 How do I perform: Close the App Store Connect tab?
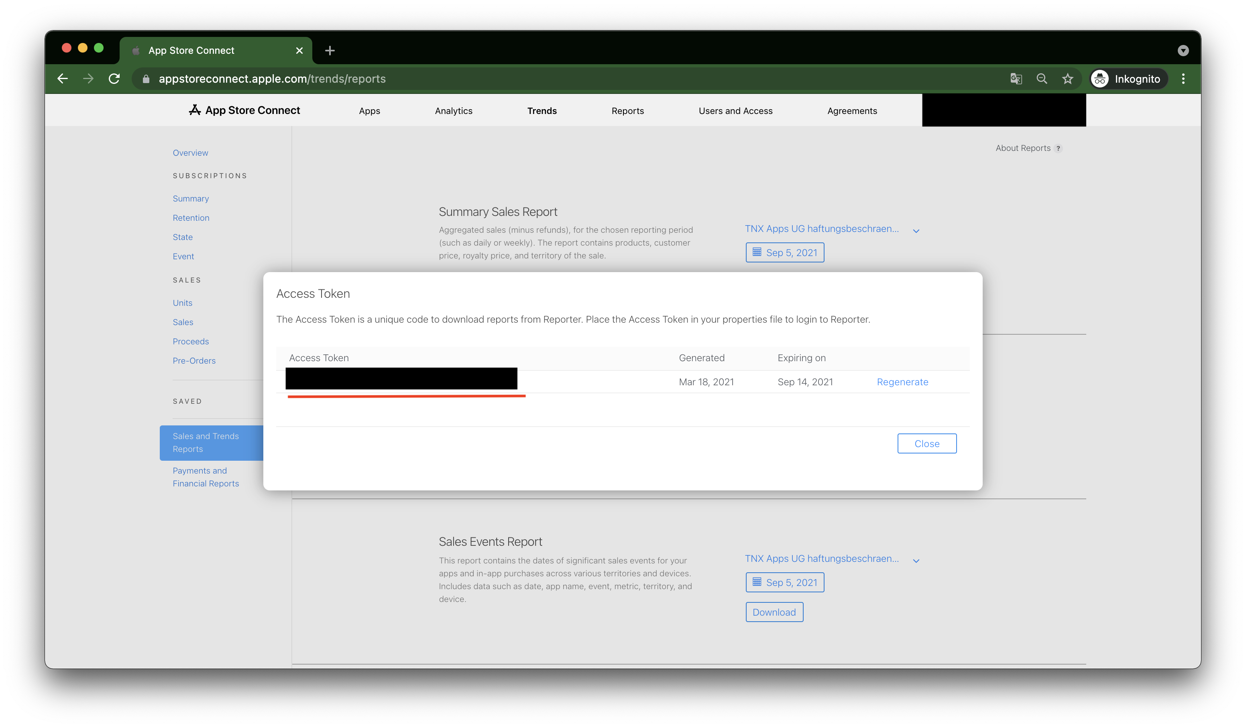[x=299, y=51]
